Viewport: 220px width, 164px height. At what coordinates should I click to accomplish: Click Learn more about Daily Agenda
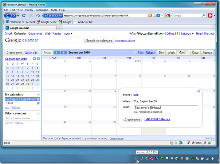click(117, 138)
